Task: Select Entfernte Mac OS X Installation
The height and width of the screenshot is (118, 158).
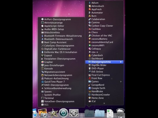Action: (x=62, y=52)
